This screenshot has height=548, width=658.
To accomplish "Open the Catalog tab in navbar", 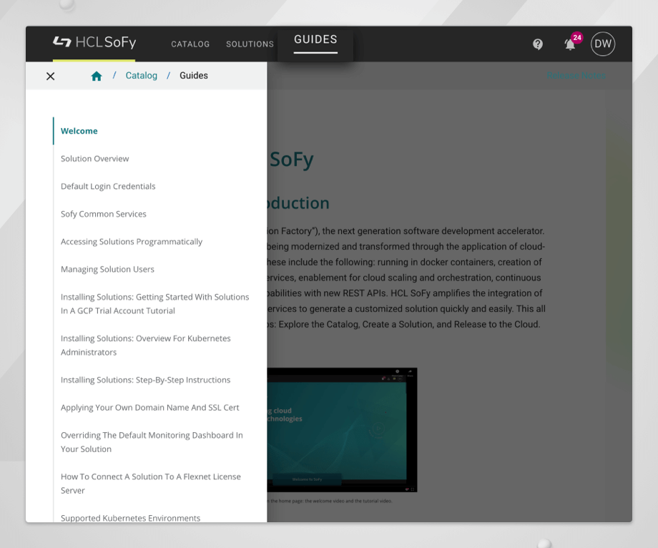I will (190, 44).
